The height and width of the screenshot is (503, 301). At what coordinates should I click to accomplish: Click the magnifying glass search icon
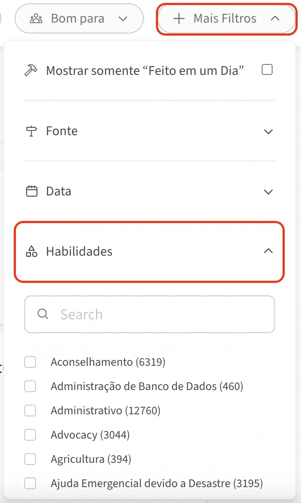43,314
